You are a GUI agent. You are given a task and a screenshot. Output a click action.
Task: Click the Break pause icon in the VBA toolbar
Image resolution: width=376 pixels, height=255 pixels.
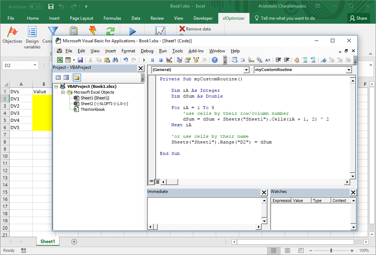(x=152, y=60)
